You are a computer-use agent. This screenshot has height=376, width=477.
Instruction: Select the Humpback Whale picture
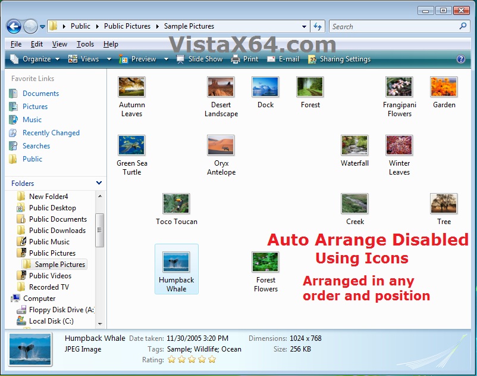[177, 269]
